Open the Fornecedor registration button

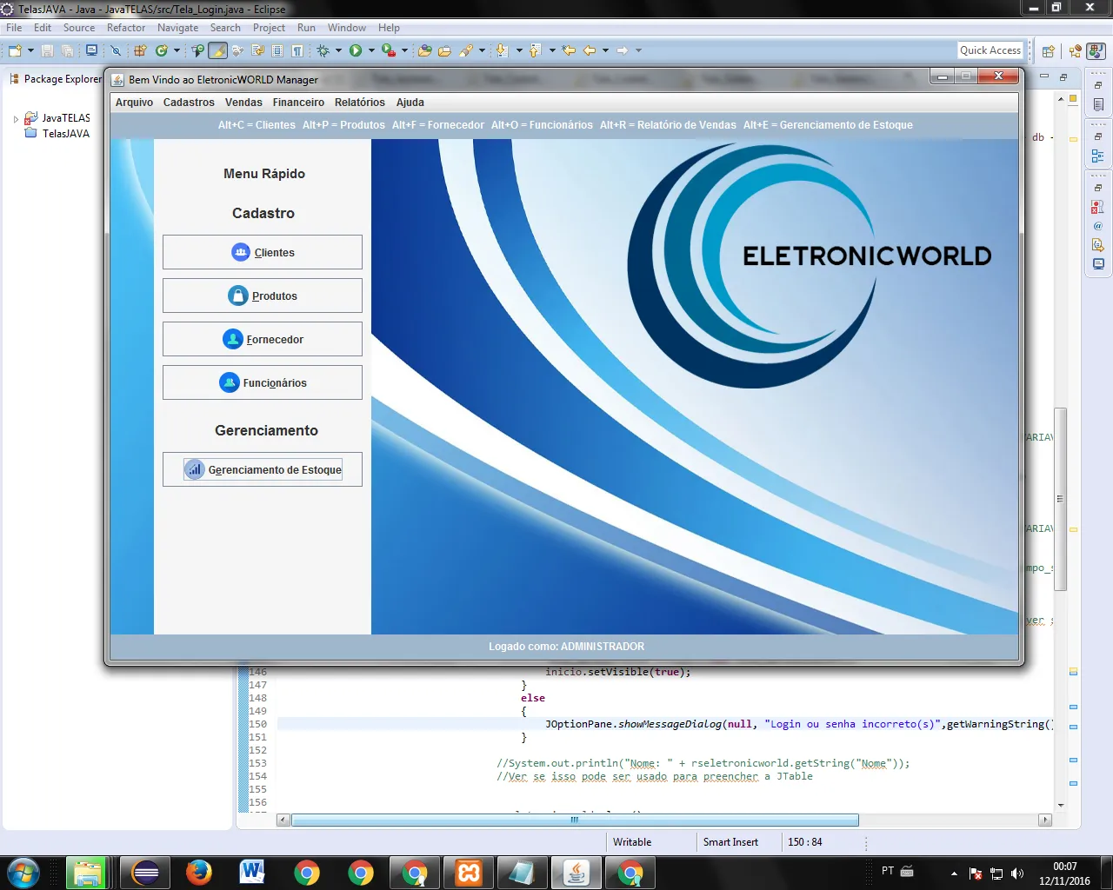coord(263,339)
